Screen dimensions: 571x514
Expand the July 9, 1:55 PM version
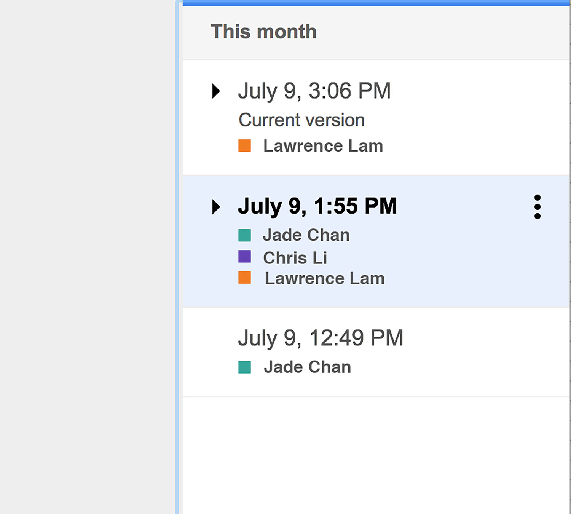click(216, 207)
